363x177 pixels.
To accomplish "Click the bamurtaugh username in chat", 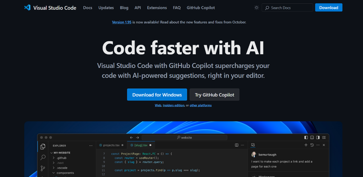I will click(267, 154).
